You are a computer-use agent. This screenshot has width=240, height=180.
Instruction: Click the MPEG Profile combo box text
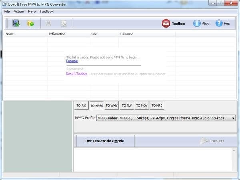tap(161, 118)
